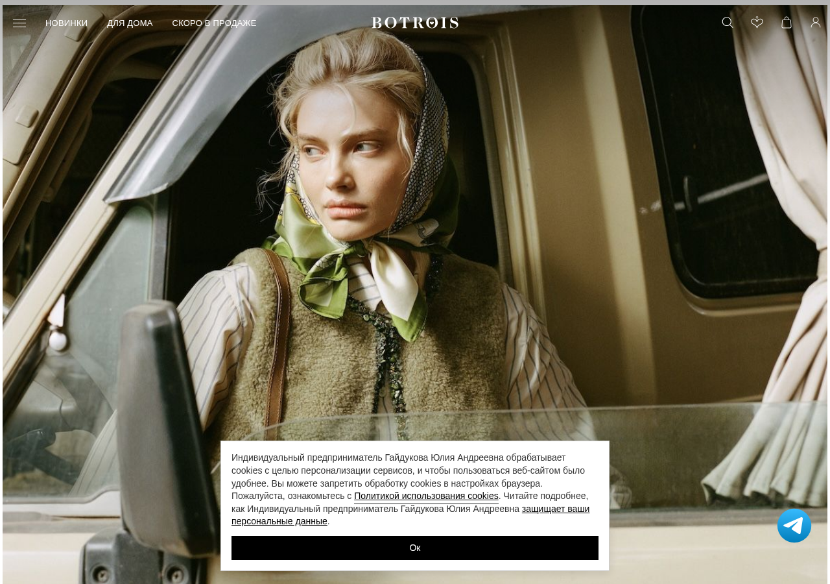Open the Политикой использования cookies link
Image resolution: width=830 pixels, height=584 pixels.
(426, 496)
